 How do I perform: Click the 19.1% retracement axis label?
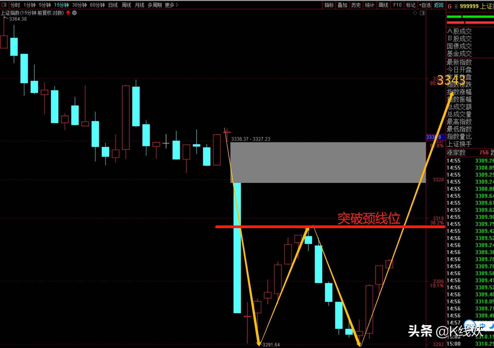pyautogui.click(x=437, y=286)
